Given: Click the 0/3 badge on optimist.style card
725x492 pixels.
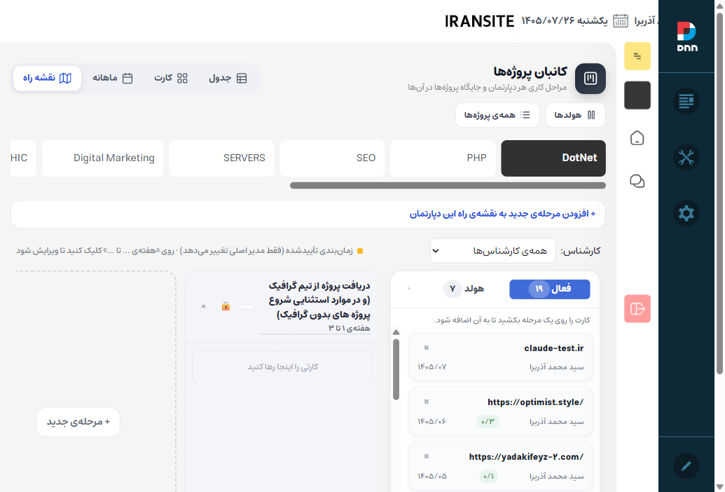Looking at the screenshot, I should [488, 421].
